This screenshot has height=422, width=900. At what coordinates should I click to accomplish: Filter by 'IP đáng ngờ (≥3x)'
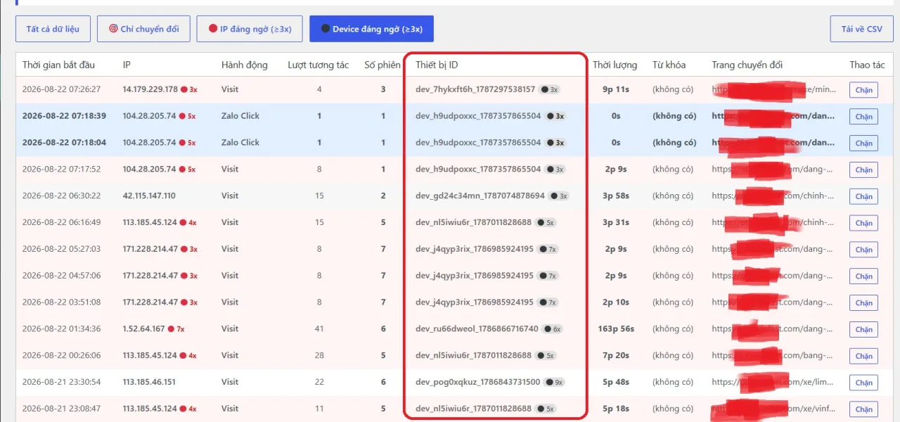(250, 29)
